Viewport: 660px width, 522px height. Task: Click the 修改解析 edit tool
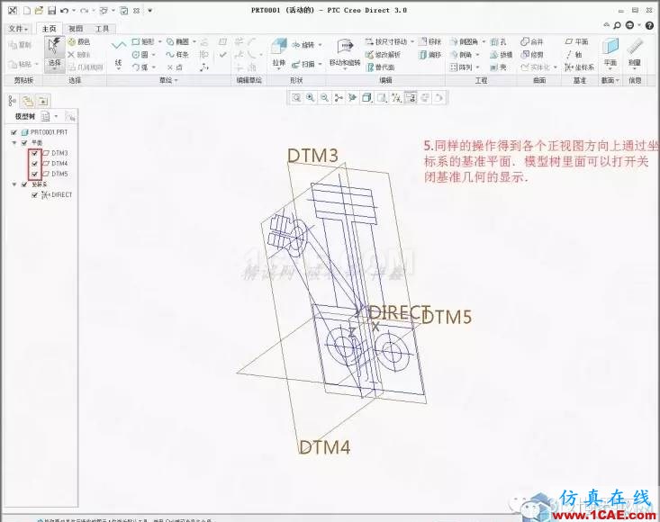pyautogui.click(x=383, y=55)
